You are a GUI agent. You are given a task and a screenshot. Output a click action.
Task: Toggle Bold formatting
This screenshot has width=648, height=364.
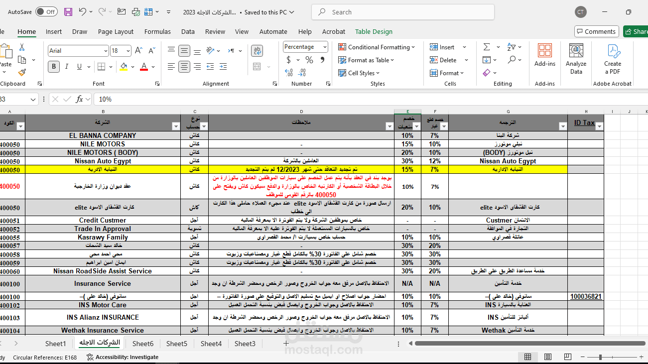click(x=53, y=67)
